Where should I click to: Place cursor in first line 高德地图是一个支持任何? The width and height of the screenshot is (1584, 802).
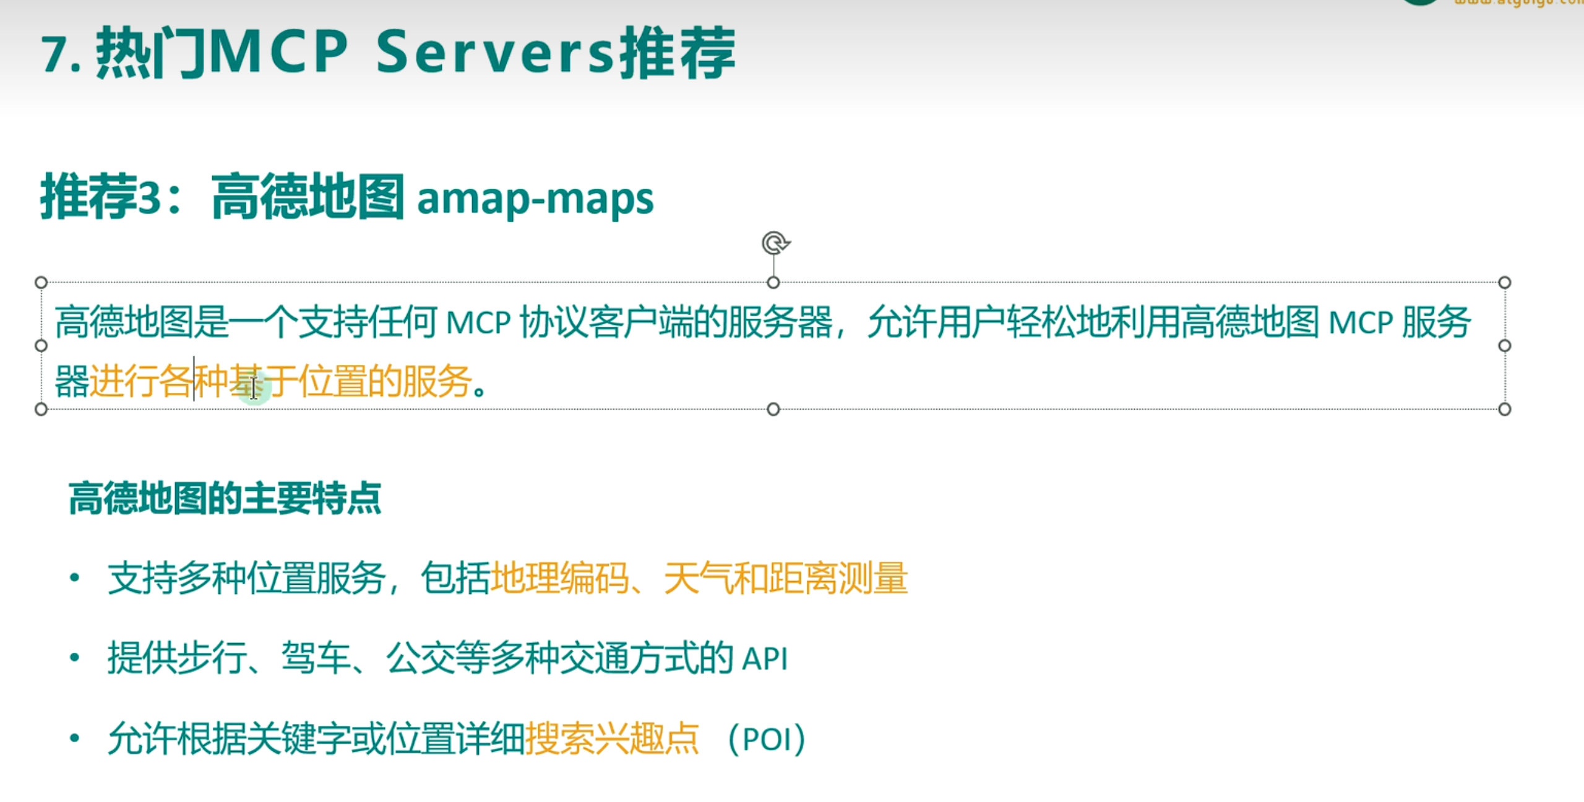coord(247,322)
